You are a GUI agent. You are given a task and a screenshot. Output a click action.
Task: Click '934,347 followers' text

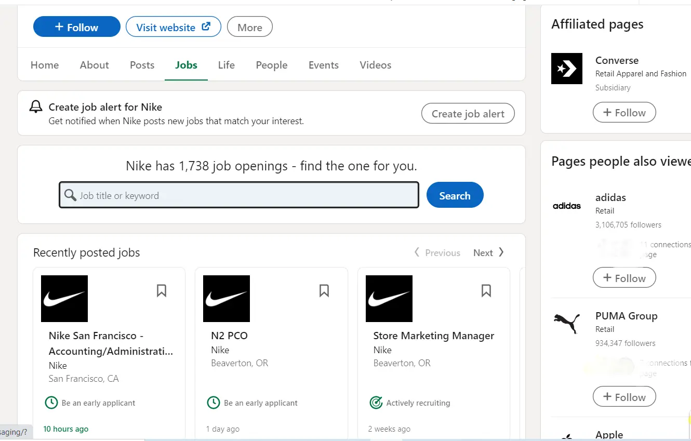(625, 343)
